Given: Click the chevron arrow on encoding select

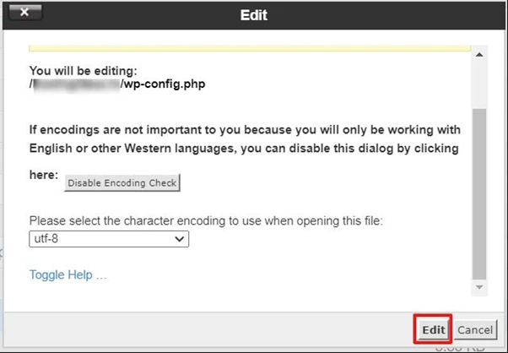Looking at the screenshot, I should (179, 239).
